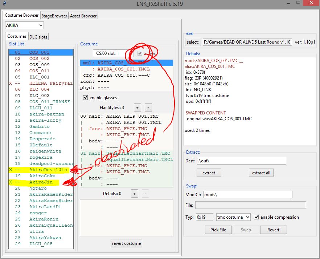Select the deactivated AkiraJin slot
This screenshot has width=320, height=259.
click(x=41, y=182)
